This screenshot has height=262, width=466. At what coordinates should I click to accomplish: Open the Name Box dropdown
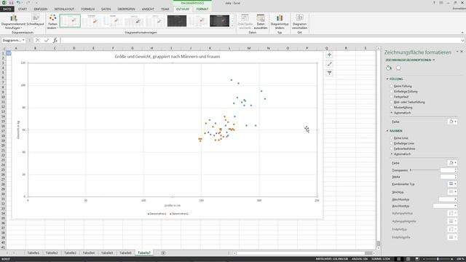[x=23, y=40]
